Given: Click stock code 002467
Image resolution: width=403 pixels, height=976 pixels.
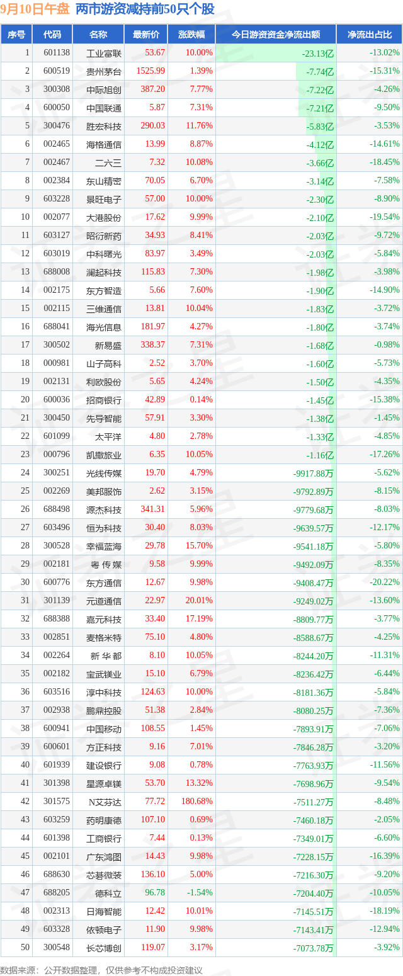Looking at the screenshot, I should coord(56,162).
